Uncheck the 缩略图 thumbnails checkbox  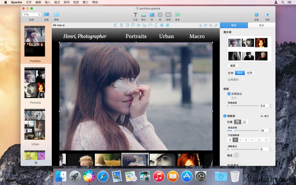pyautogui.click(x=225, y=116)
